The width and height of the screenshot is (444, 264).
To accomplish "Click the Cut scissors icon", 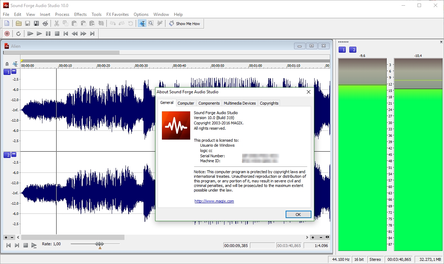I will click(57, 24).
